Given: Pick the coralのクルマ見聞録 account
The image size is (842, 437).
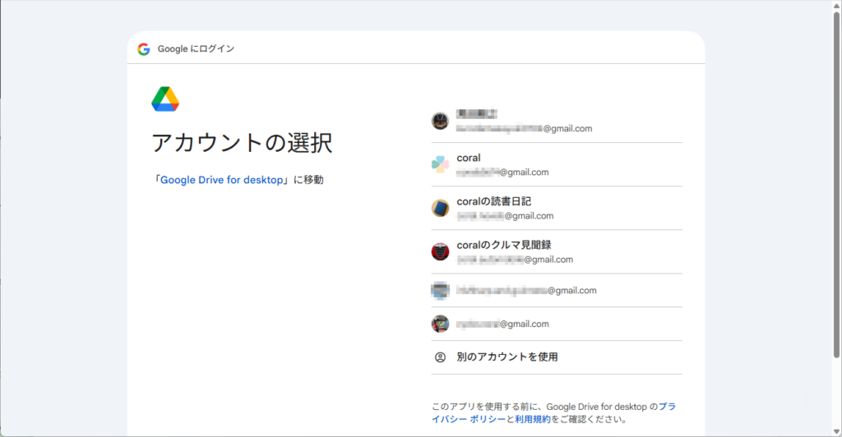Looking at the screenshot, I should pos(557,252).
